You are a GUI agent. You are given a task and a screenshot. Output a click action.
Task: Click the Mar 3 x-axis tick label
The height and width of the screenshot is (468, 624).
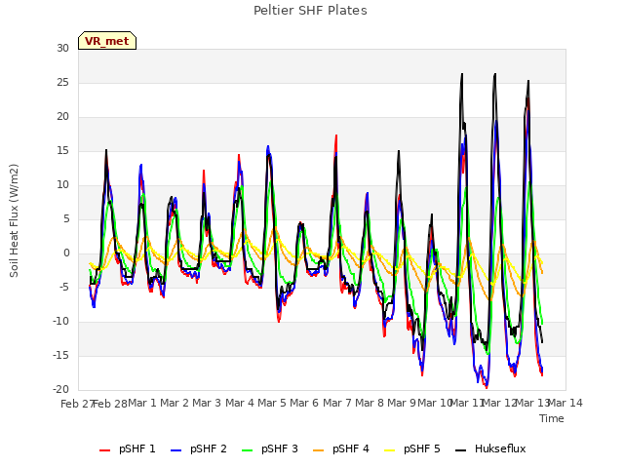coord(207,403)
